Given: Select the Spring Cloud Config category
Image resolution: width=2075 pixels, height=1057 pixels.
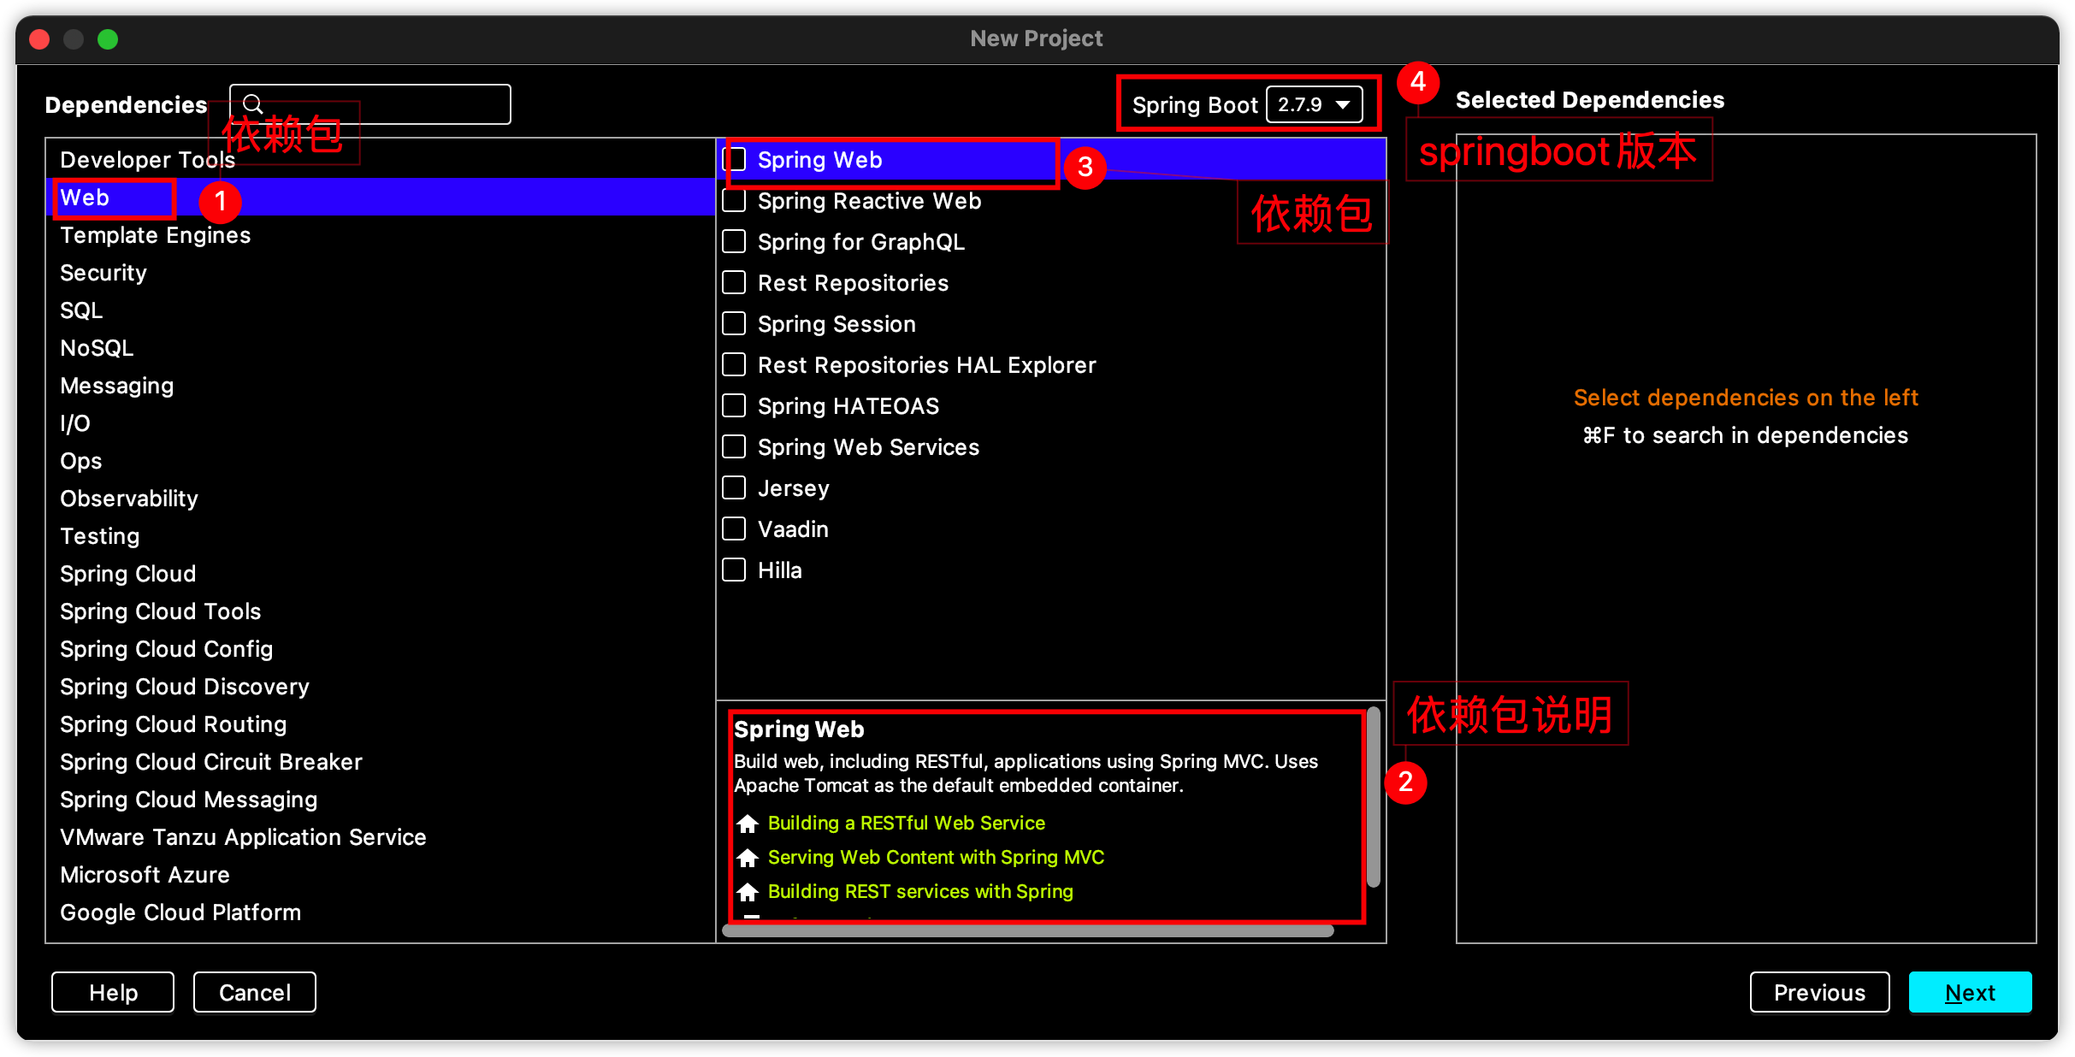Looking at the screenshot, I should point(380,649).
